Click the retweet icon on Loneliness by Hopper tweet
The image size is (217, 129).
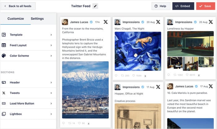pos(175,75)
